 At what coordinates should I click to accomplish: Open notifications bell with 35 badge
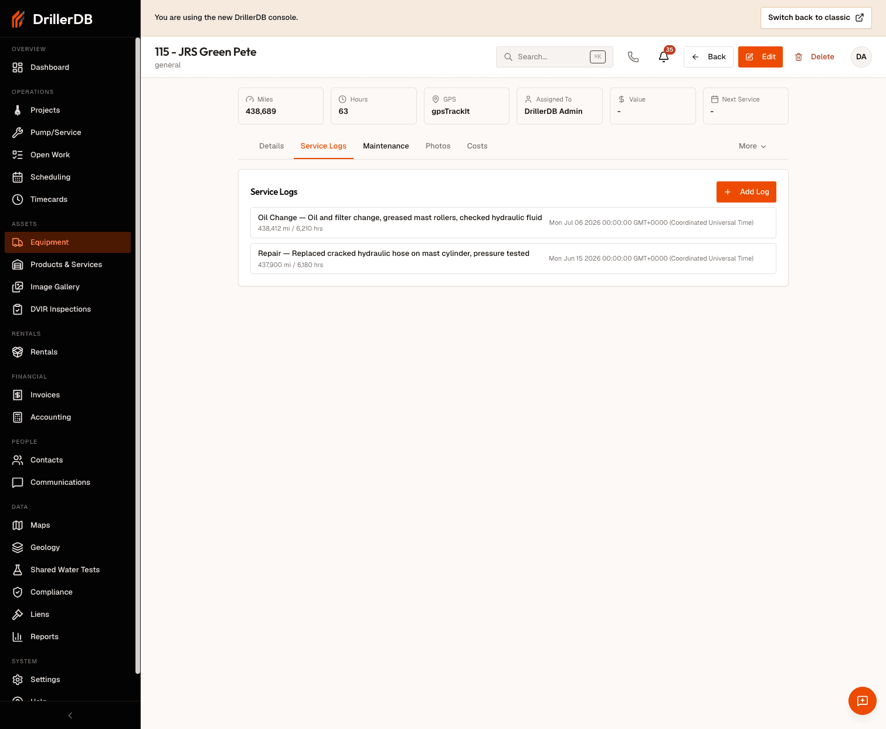[x=664, y=57]
